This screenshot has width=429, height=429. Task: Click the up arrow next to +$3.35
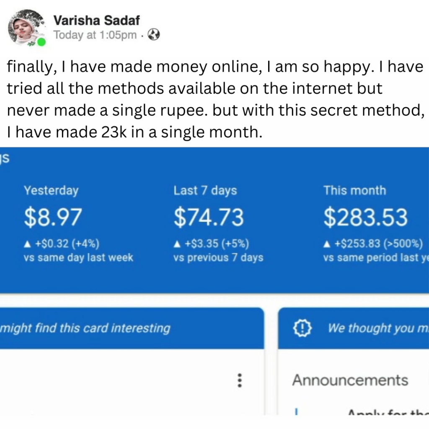tap(176, 244)
